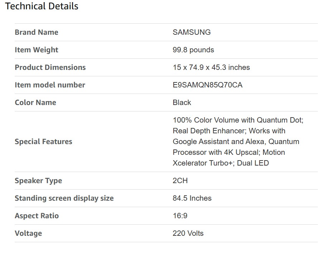Viewport: 320px width, 253px height.
Task: Select the 84.5 Inches value
Action: [x=192, y=198]
